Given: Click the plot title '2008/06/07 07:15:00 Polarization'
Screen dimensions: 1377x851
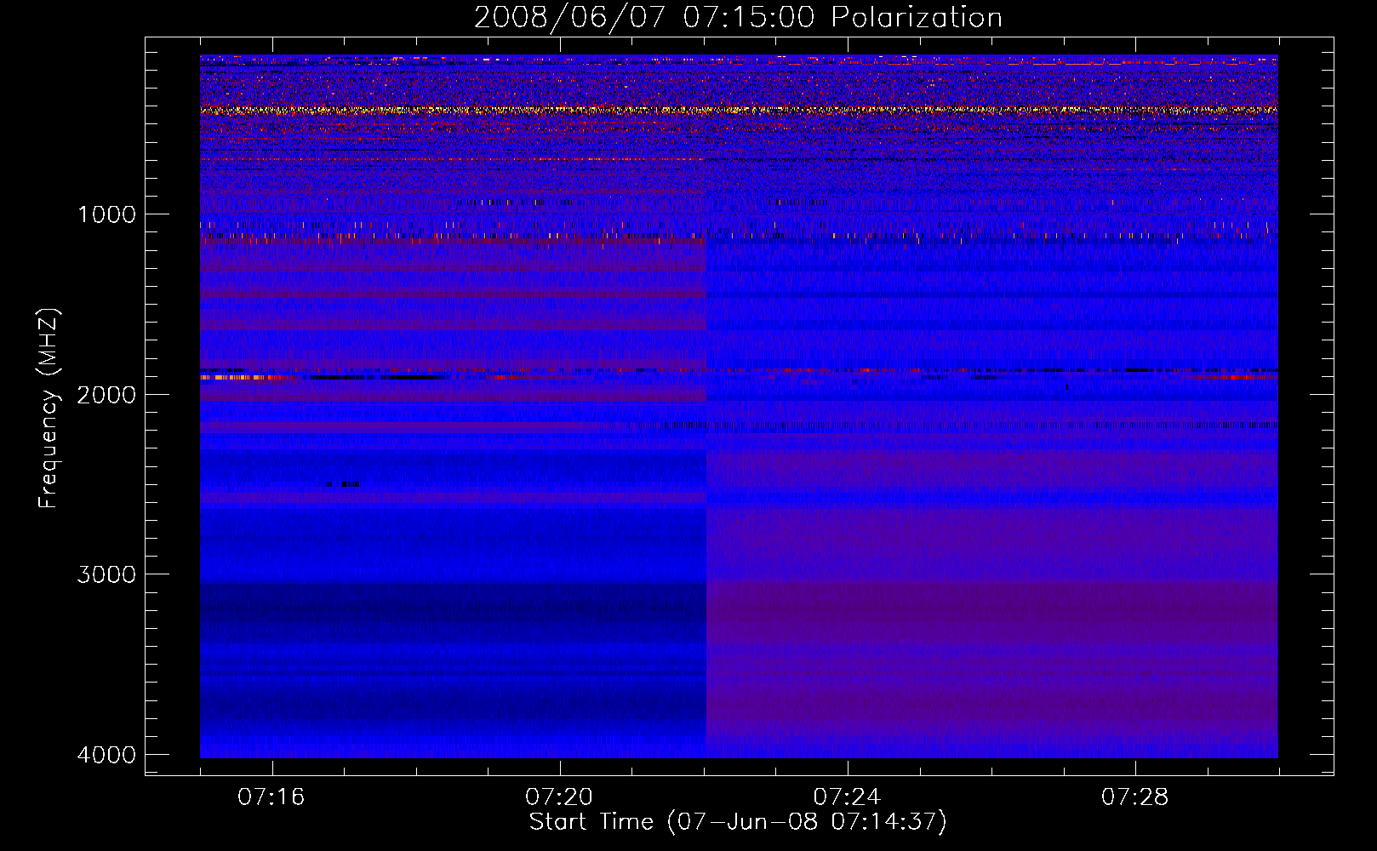Looking at the screenshot, I should point(738,18).
